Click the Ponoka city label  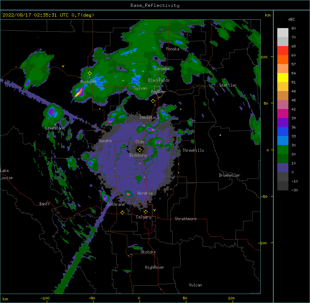pos(173,49)
